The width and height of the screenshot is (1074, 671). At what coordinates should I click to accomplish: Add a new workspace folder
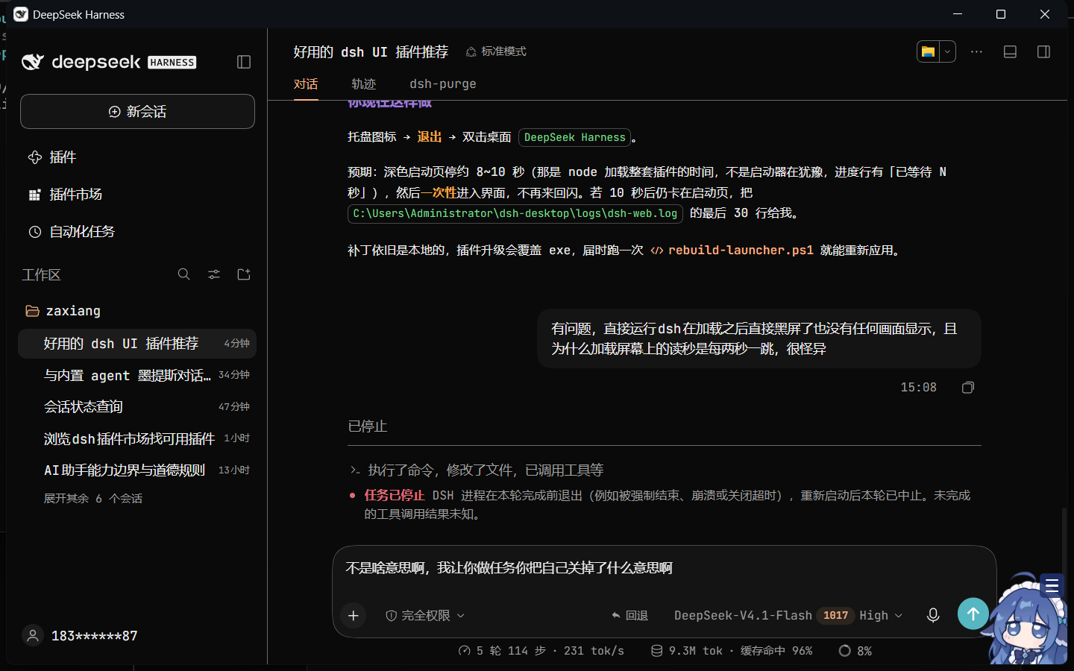pyautogui.click(x=244, y=274)
